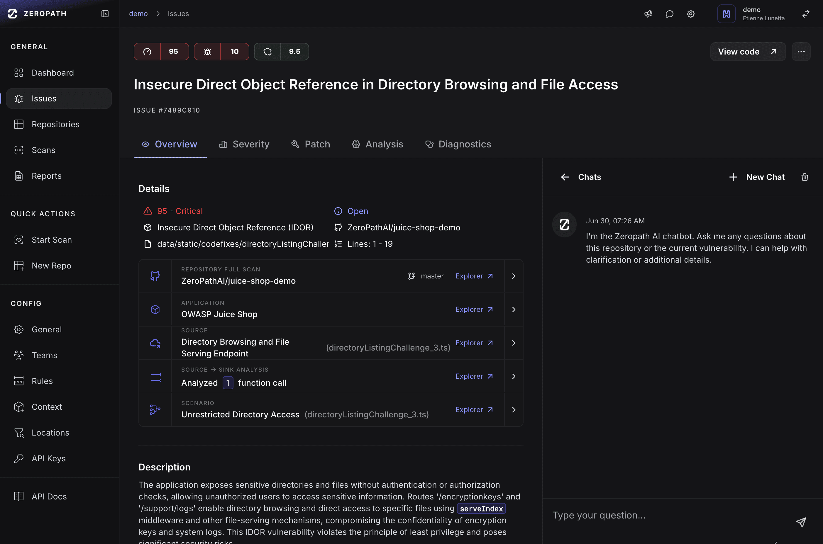
Task: Delete chat using trash icon
Action: click(805, 177)
